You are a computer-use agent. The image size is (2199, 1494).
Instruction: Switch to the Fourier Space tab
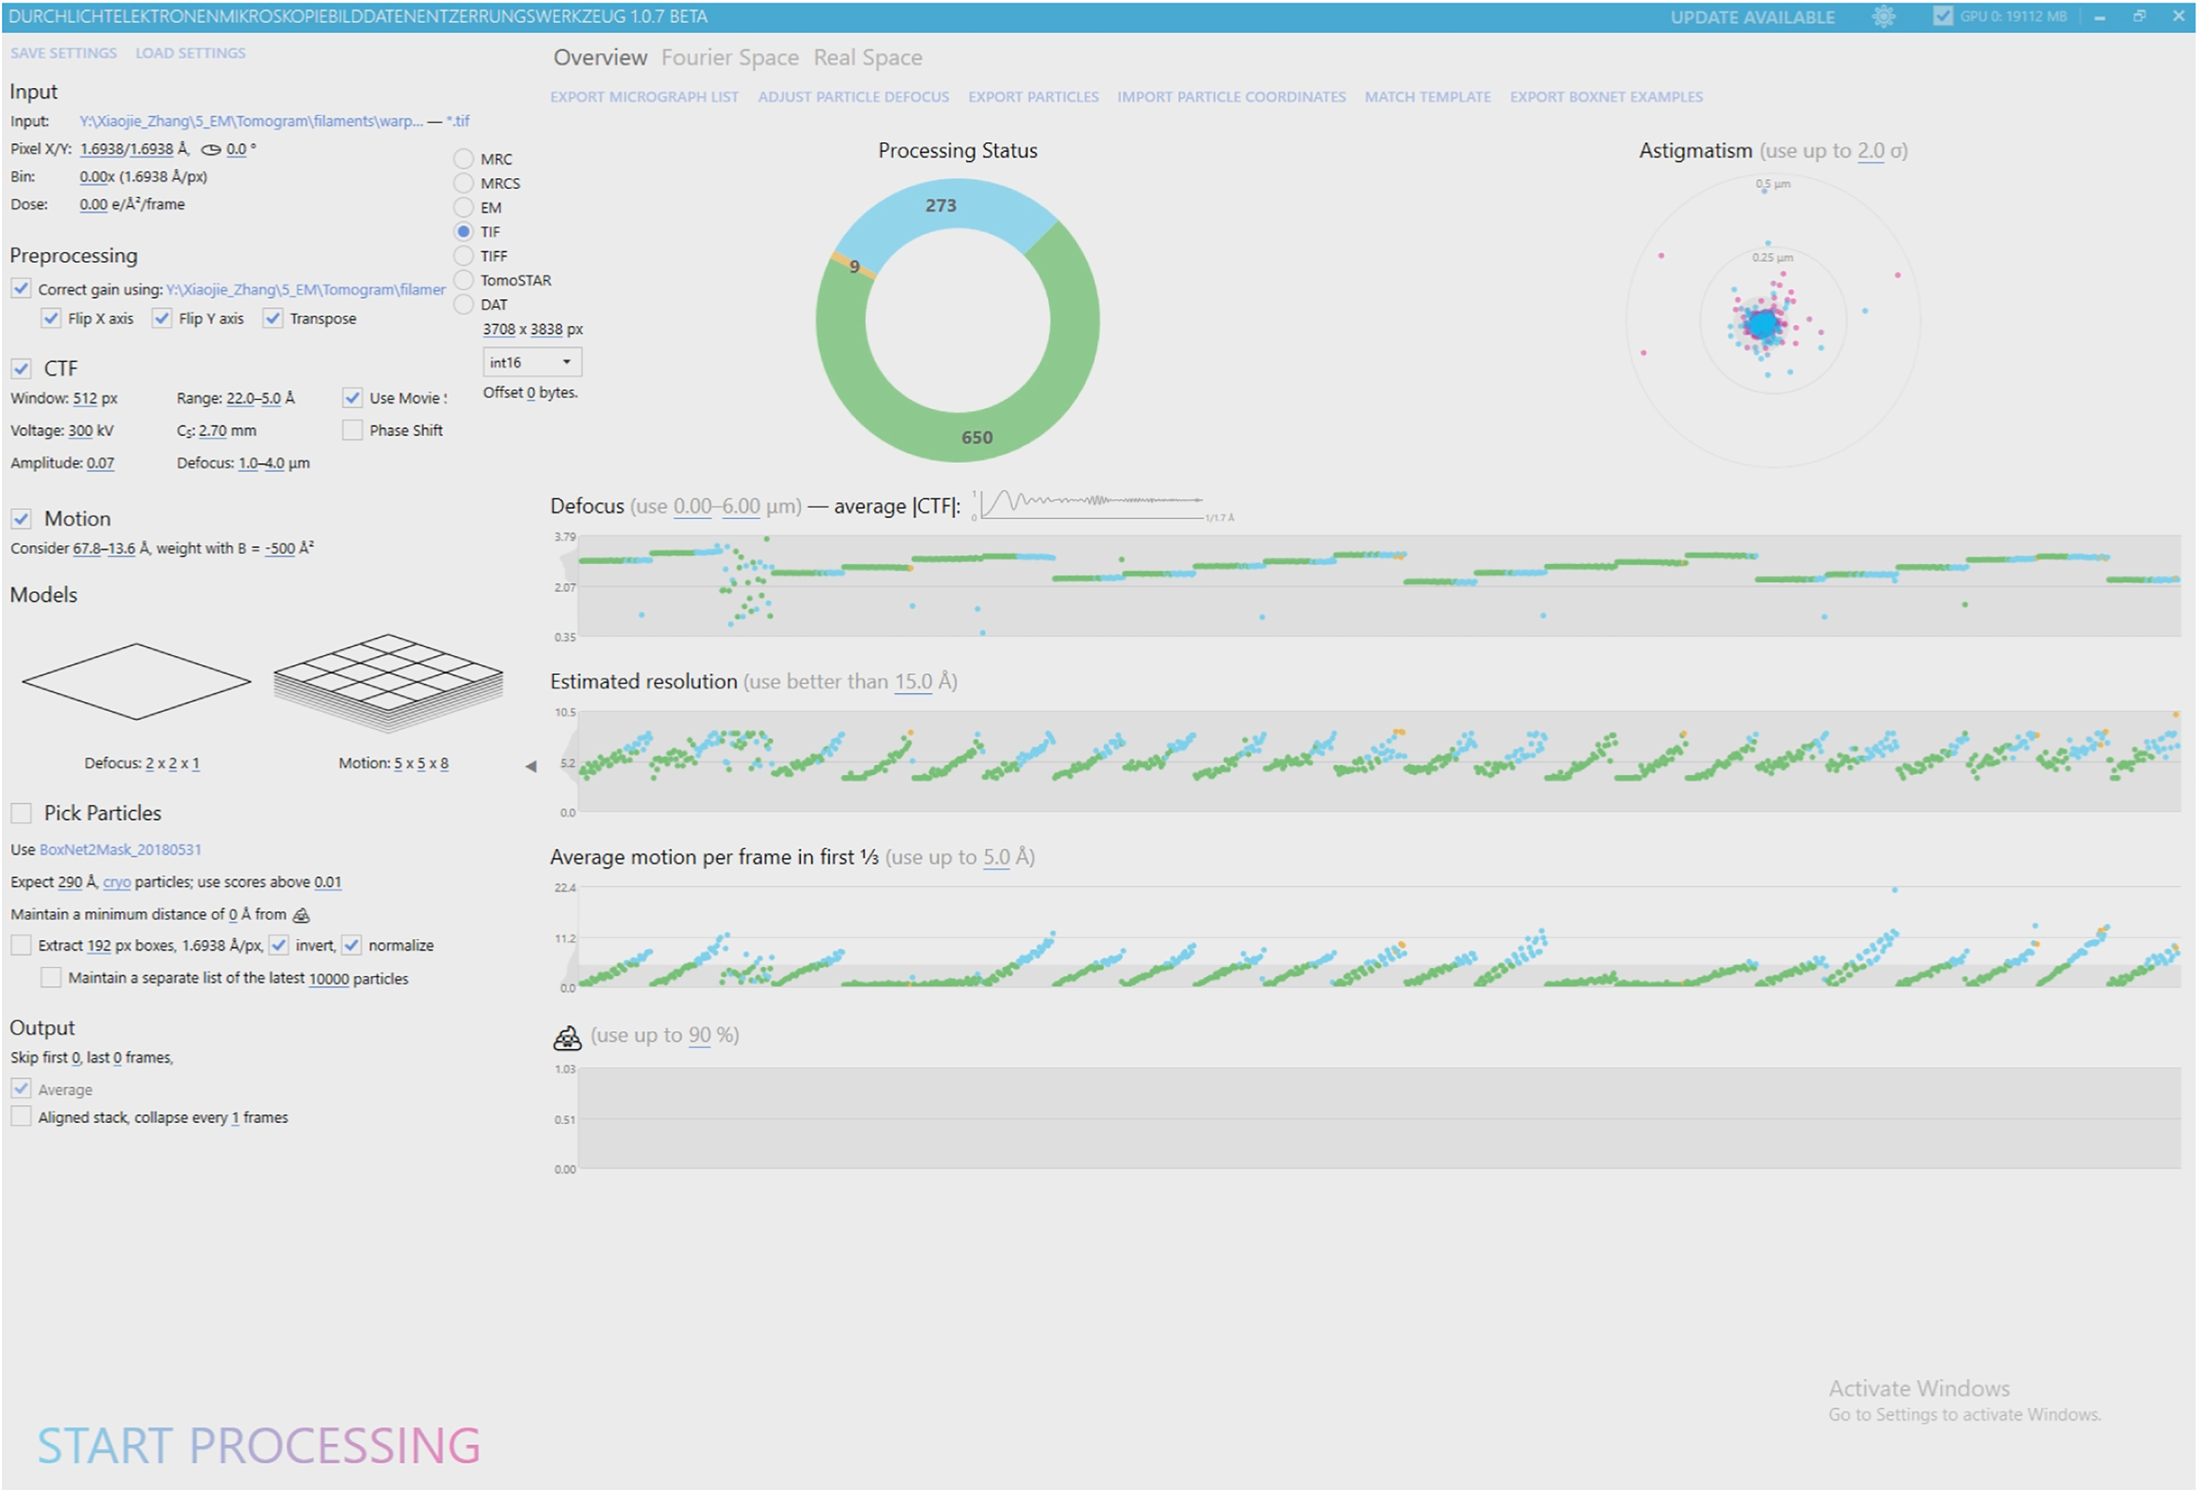tap(729, 58)
